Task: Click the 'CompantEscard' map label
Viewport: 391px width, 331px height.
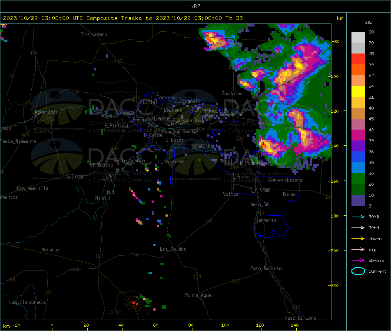Action: pyautogui.click(x=285, y=180)
